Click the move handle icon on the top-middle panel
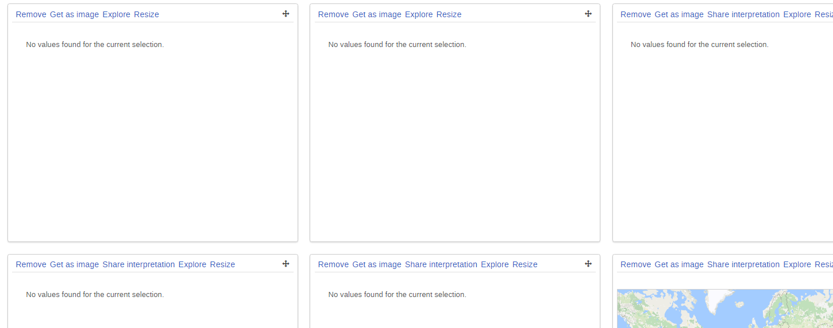The width and height of the screenshot is (833, 328). click(588, 14)
